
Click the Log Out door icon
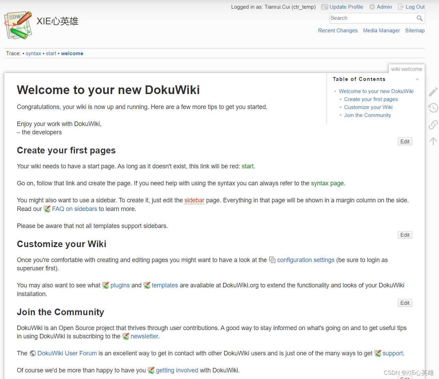401,7
